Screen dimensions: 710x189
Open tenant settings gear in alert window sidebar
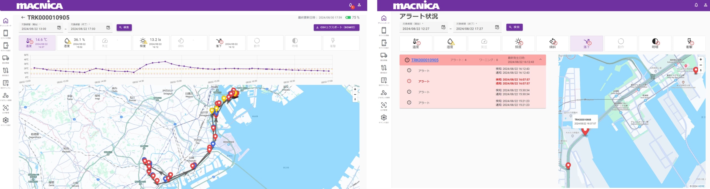pyautogui.click(x=384, y=118)
